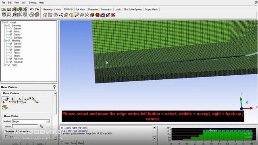Switch to the Edit Mesh tab
The width and height of the screenshot is (258, 145).
coord(80,10)
